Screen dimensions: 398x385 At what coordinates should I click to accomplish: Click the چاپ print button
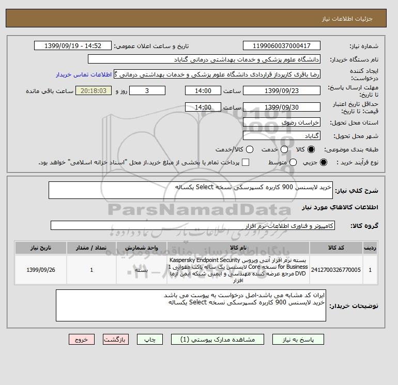[x=150, y=340]
